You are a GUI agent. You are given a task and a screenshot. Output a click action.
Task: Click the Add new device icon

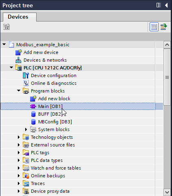(x=19, y=52)
